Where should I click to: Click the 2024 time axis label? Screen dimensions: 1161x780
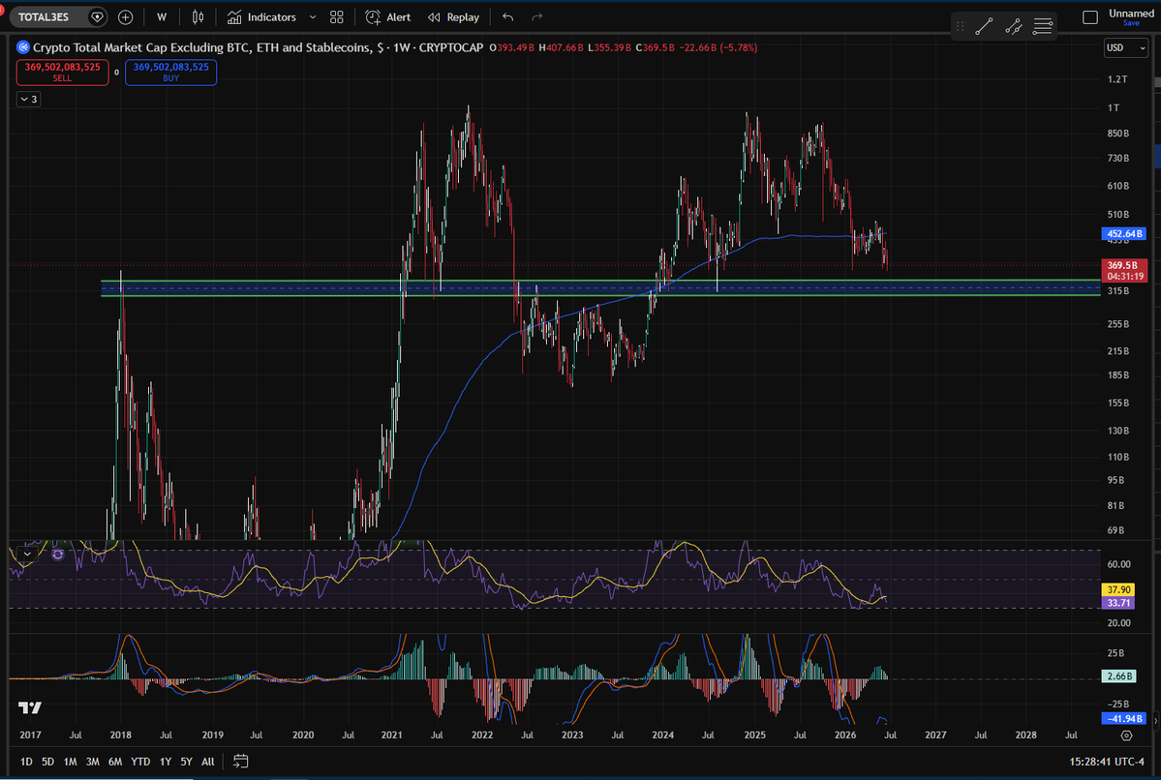[662, 735]
